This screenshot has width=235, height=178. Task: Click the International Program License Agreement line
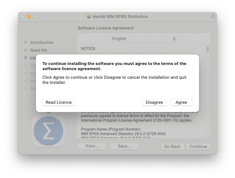pyautogui.click(x=137, y=120)
